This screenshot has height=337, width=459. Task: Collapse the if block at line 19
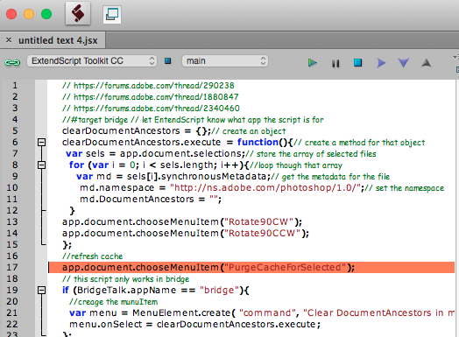(41, 291)
